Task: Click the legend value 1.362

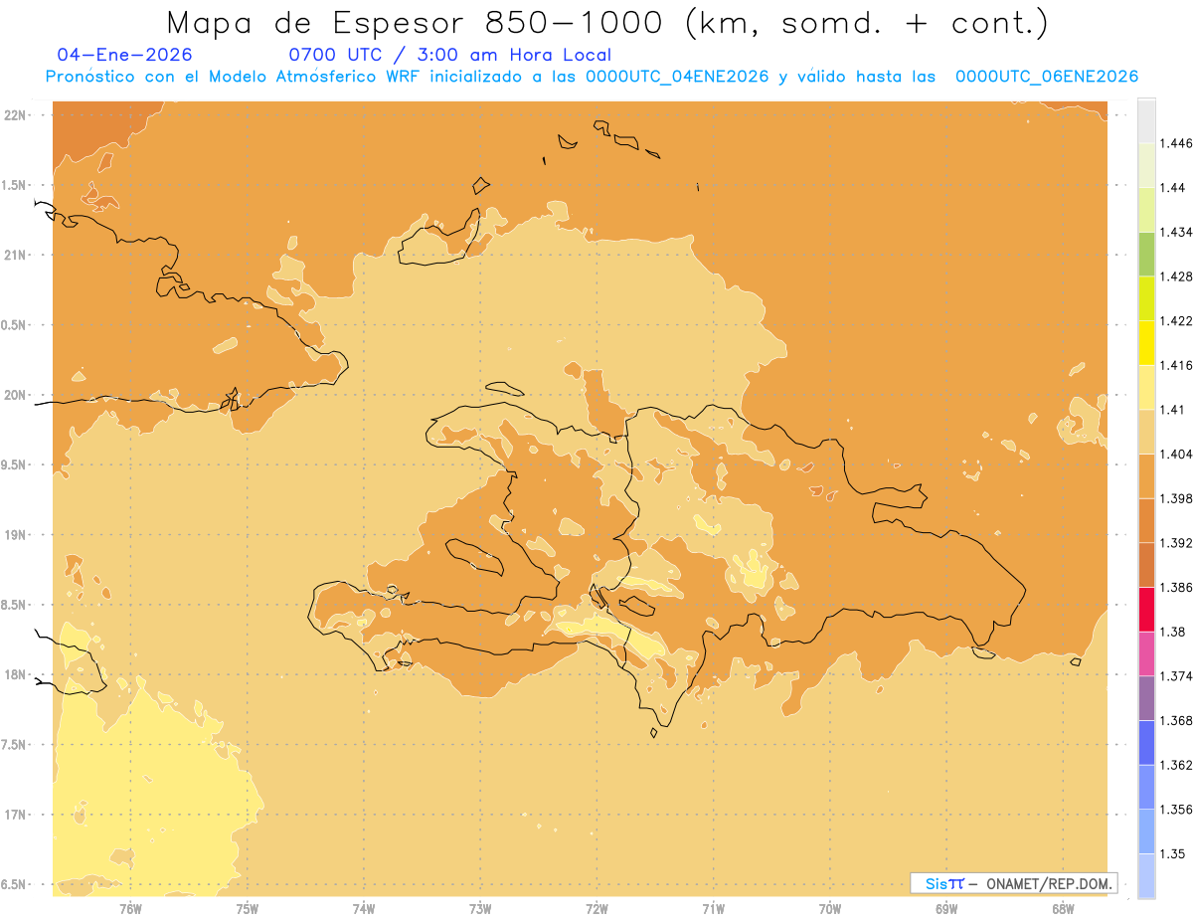Action: [x=1177, y=765]
